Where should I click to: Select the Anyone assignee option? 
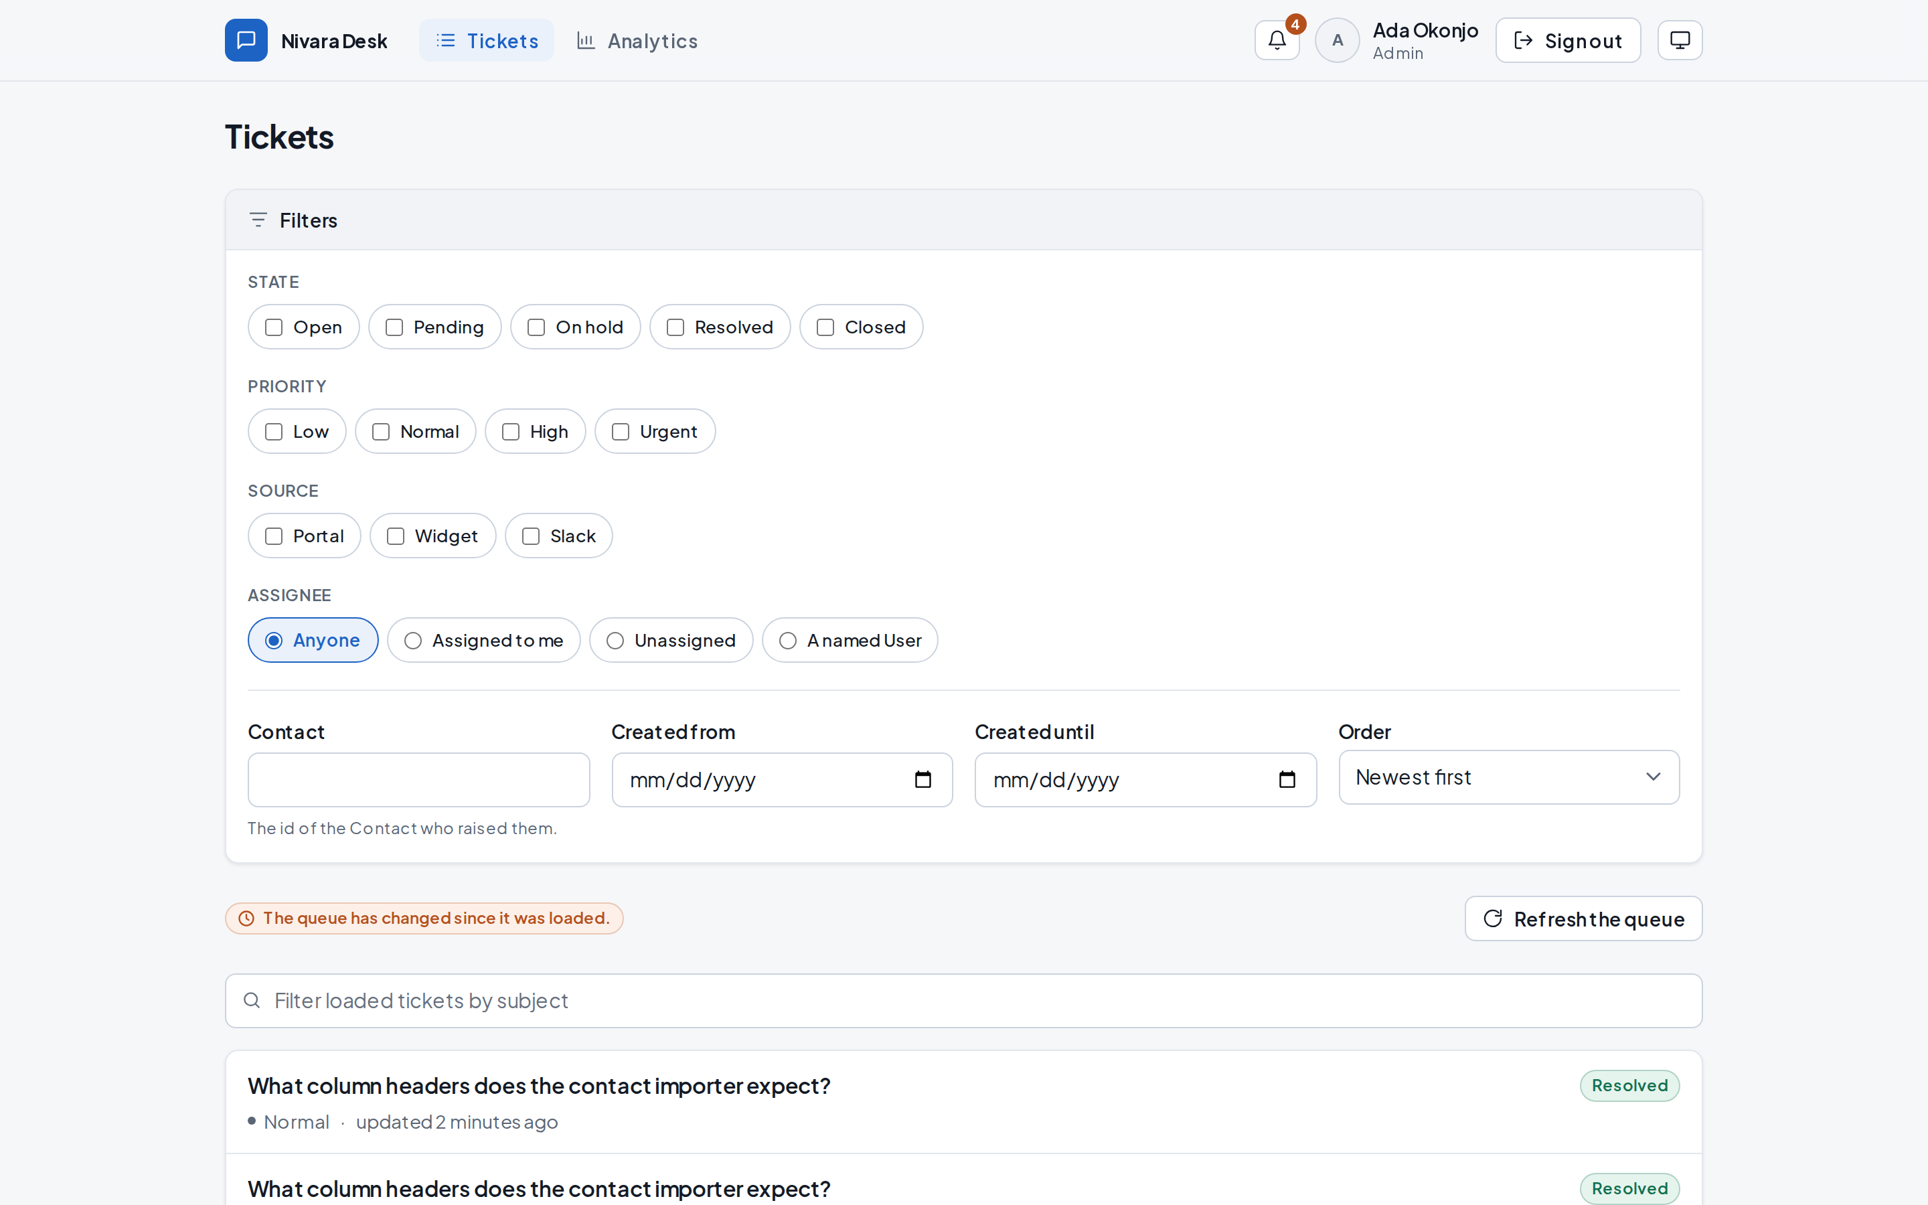click(x=313, y=640)
